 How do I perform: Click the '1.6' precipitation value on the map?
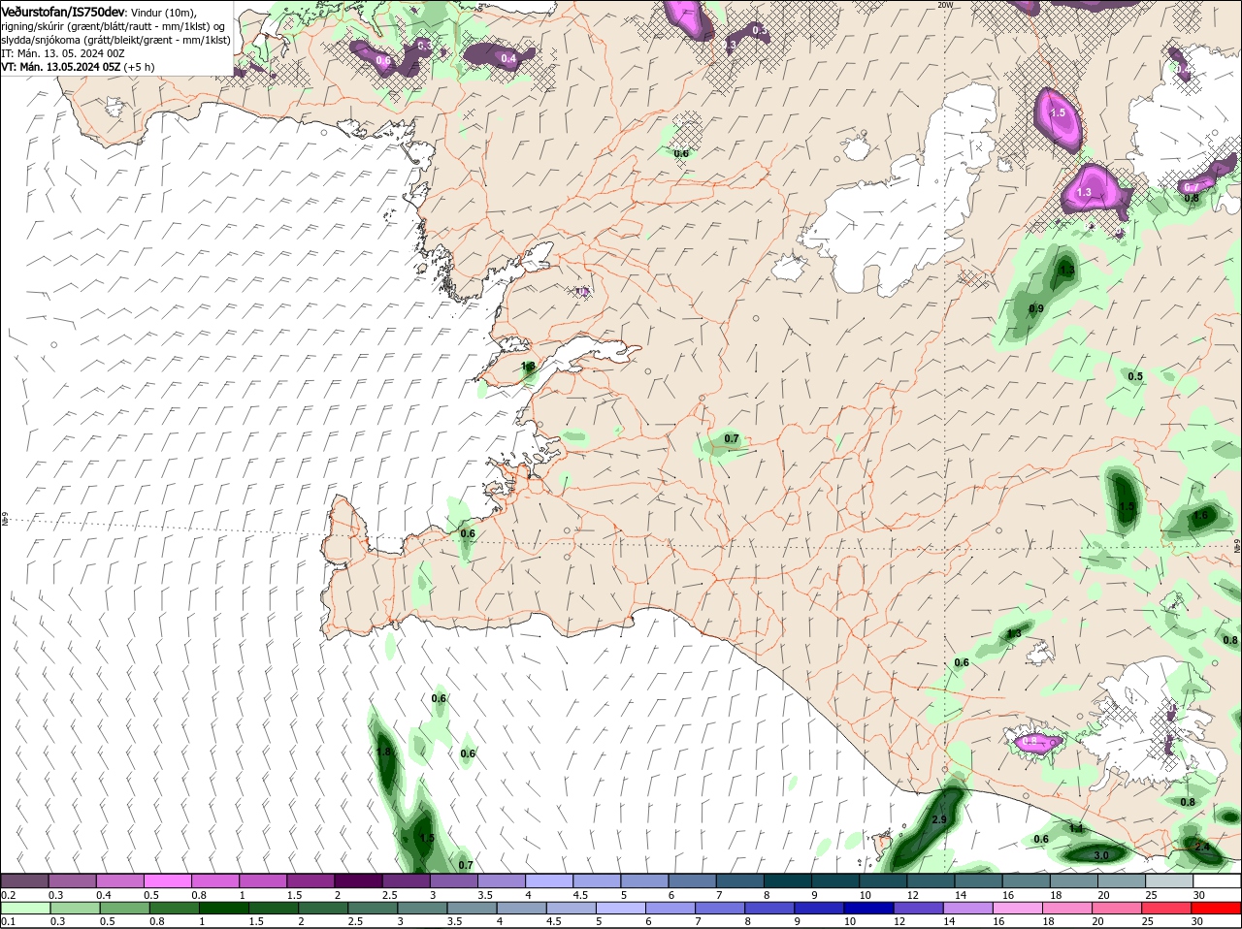pyautogui.click(x=1200, y=515)
